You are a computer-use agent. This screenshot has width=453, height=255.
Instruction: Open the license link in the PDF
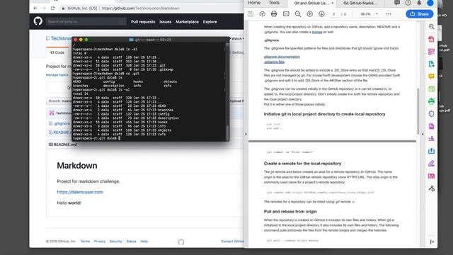(317, 32)
